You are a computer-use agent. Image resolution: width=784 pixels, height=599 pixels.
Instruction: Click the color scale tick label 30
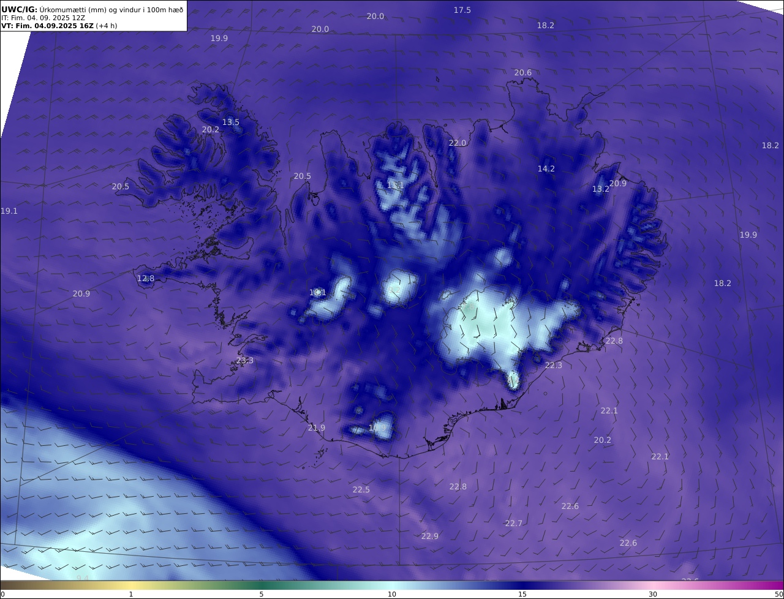(x=653, y=594)
